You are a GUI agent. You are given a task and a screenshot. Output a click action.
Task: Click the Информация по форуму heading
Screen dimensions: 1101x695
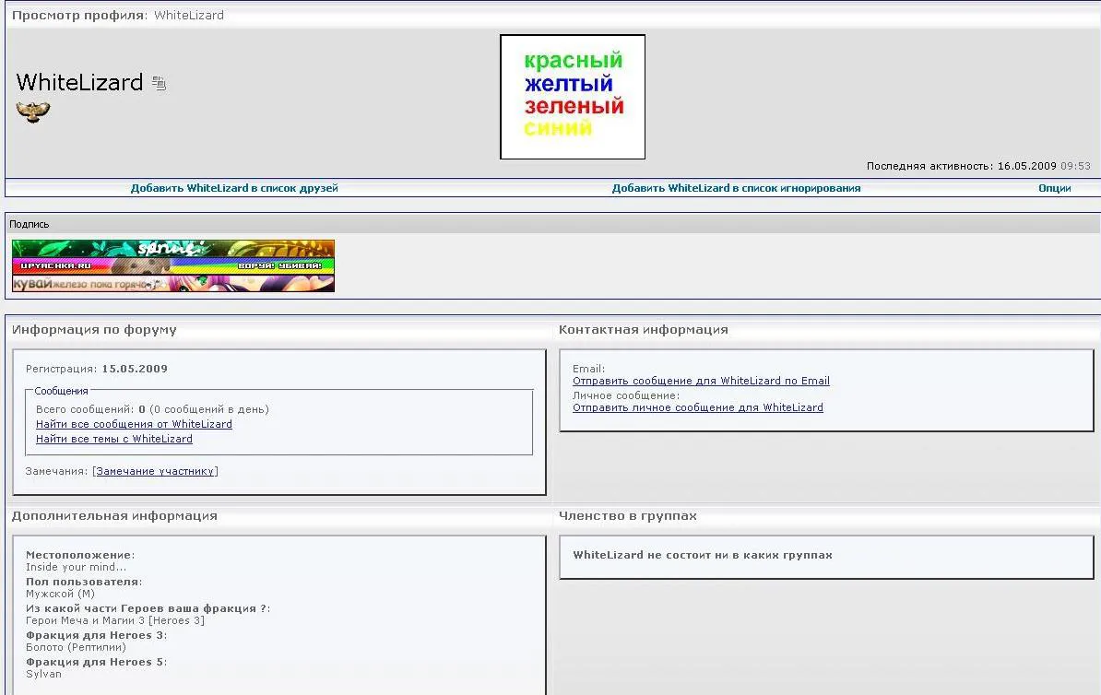point(94,329)
